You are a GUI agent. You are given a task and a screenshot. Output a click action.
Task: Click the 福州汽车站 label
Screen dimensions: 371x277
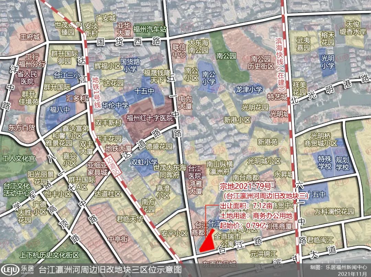[x=149, y=29]
